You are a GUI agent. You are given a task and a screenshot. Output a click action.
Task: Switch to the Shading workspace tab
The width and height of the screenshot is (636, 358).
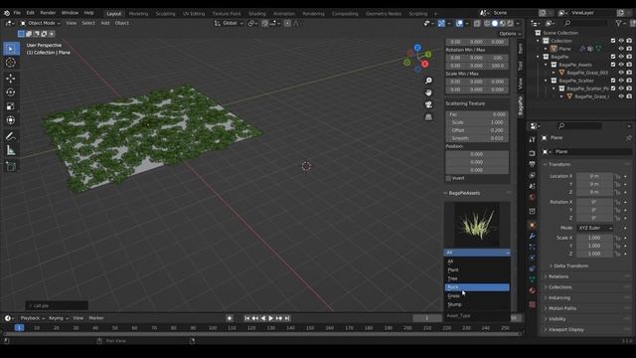pyautogui.click(x=256, y=13)
